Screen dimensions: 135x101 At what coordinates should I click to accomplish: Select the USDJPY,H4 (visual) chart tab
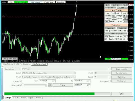(39, 64)
